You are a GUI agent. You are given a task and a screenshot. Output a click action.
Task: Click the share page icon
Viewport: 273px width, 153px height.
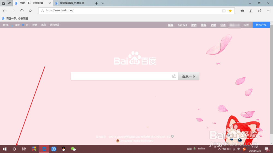[260, 11]
